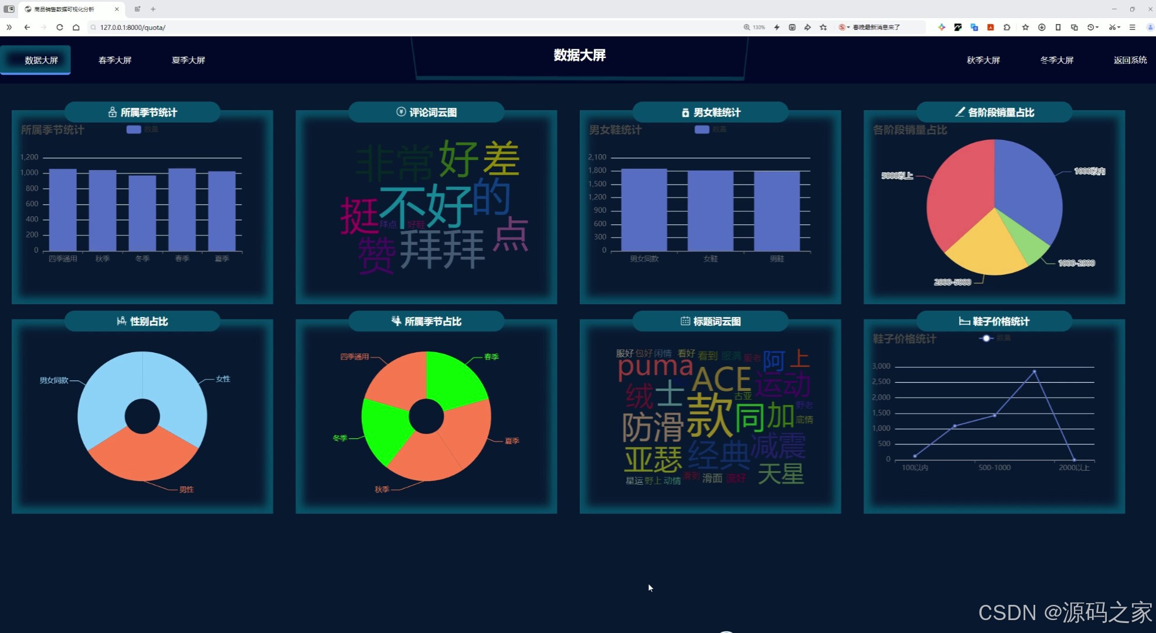
Task: Switch to the 春季大屏 tab
Action: point(115,60)
